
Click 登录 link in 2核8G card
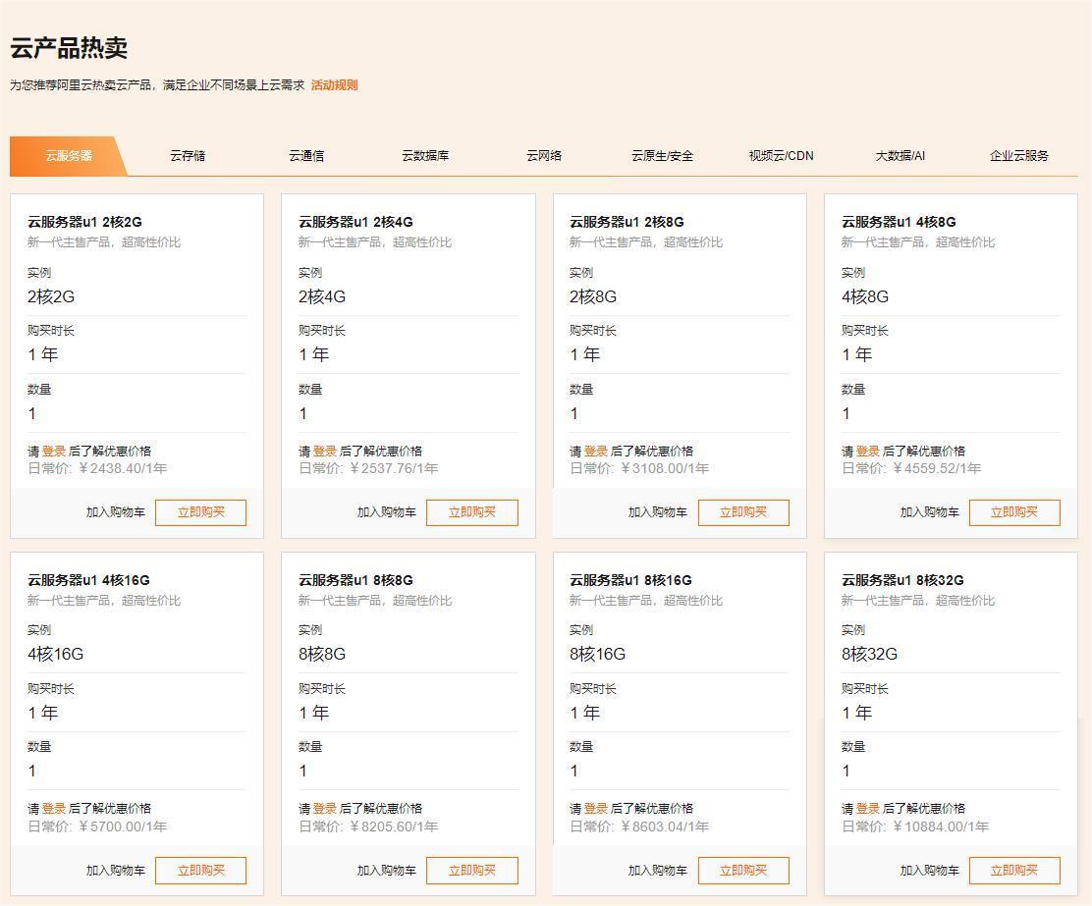tap(595, 452)
